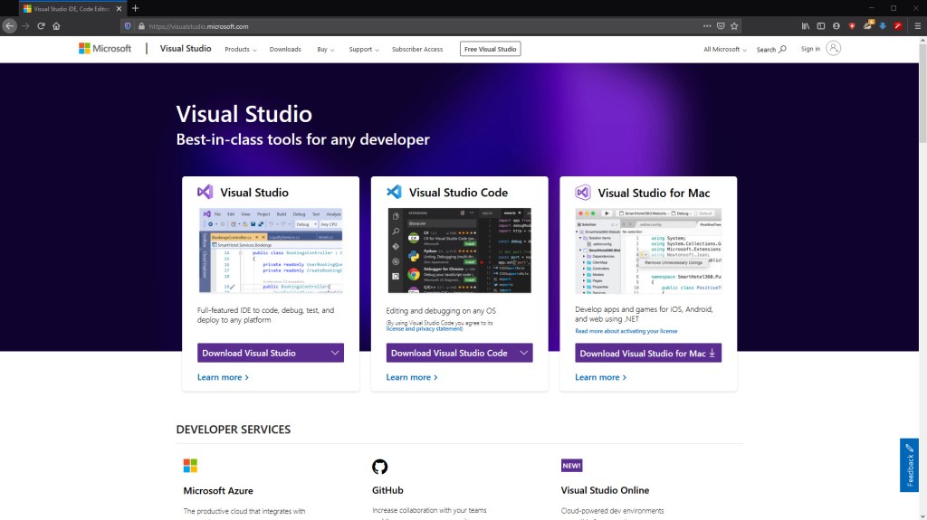Open the Firefox Library icon

click(x=805, y=25)
